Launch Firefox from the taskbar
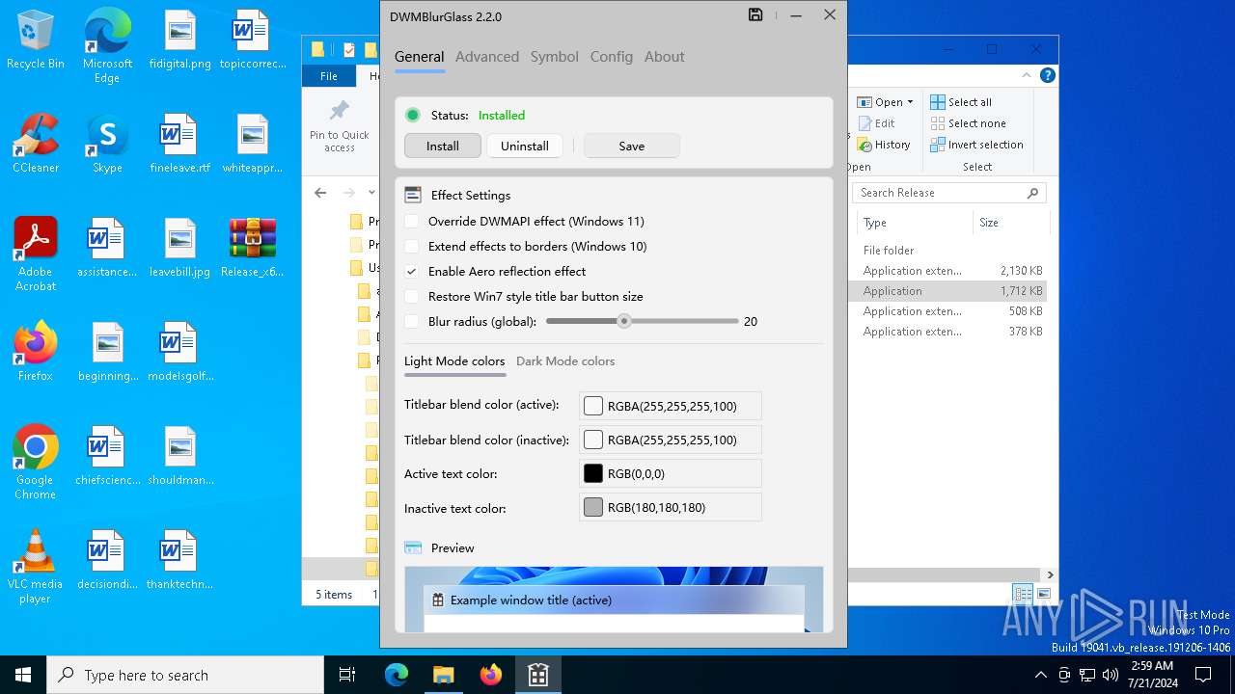This screenshot has height=694, width=1235. 491,675
